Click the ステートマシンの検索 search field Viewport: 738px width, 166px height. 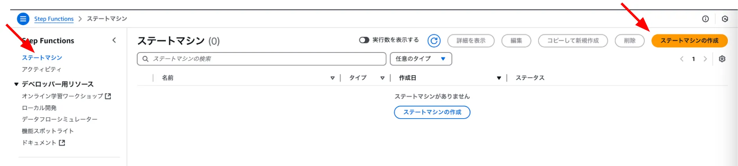261,59
